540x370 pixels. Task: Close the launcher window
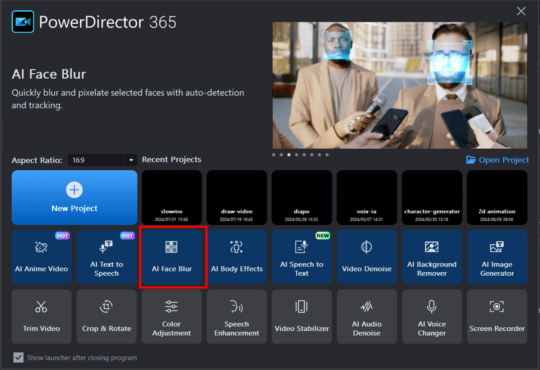tap(521, 11)
